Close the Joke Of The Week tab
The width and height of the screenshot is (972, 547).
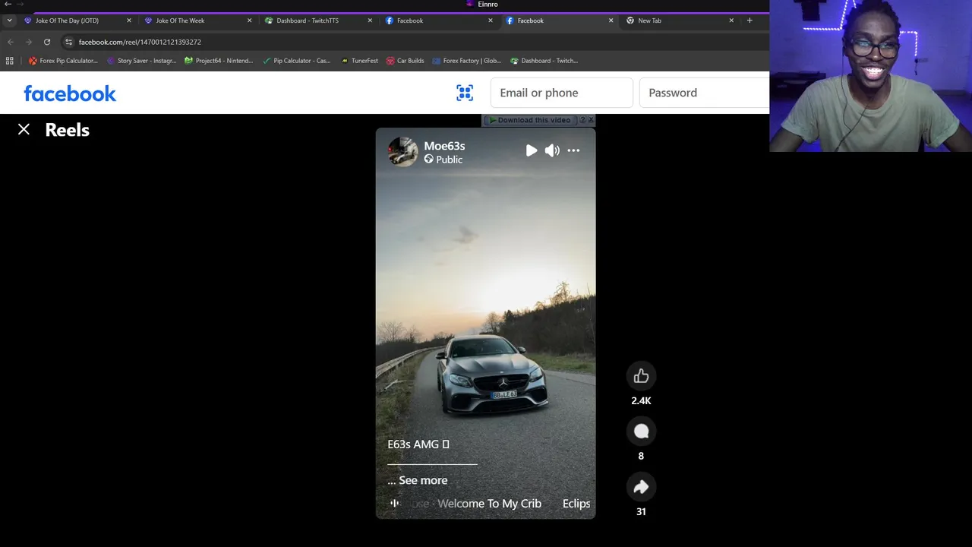(x=249, y=21)
